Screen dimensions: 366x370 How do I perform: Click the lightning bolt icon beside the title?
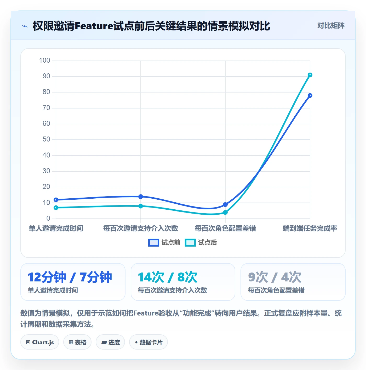point(25,26)
